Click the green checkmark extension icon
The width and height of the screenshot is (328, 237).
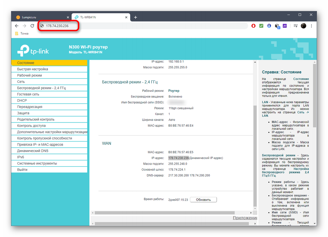[x=261, y=26]
